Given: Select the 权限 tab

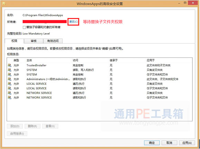Looking at the screenshot, I should [14, 41].
